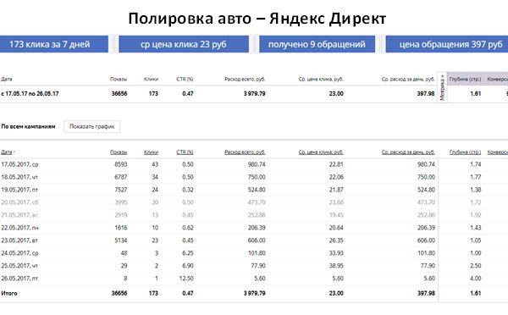Select the row date '19.05.2017, пт'
This screenshot has width=508, height=315.
coord(19,190)
